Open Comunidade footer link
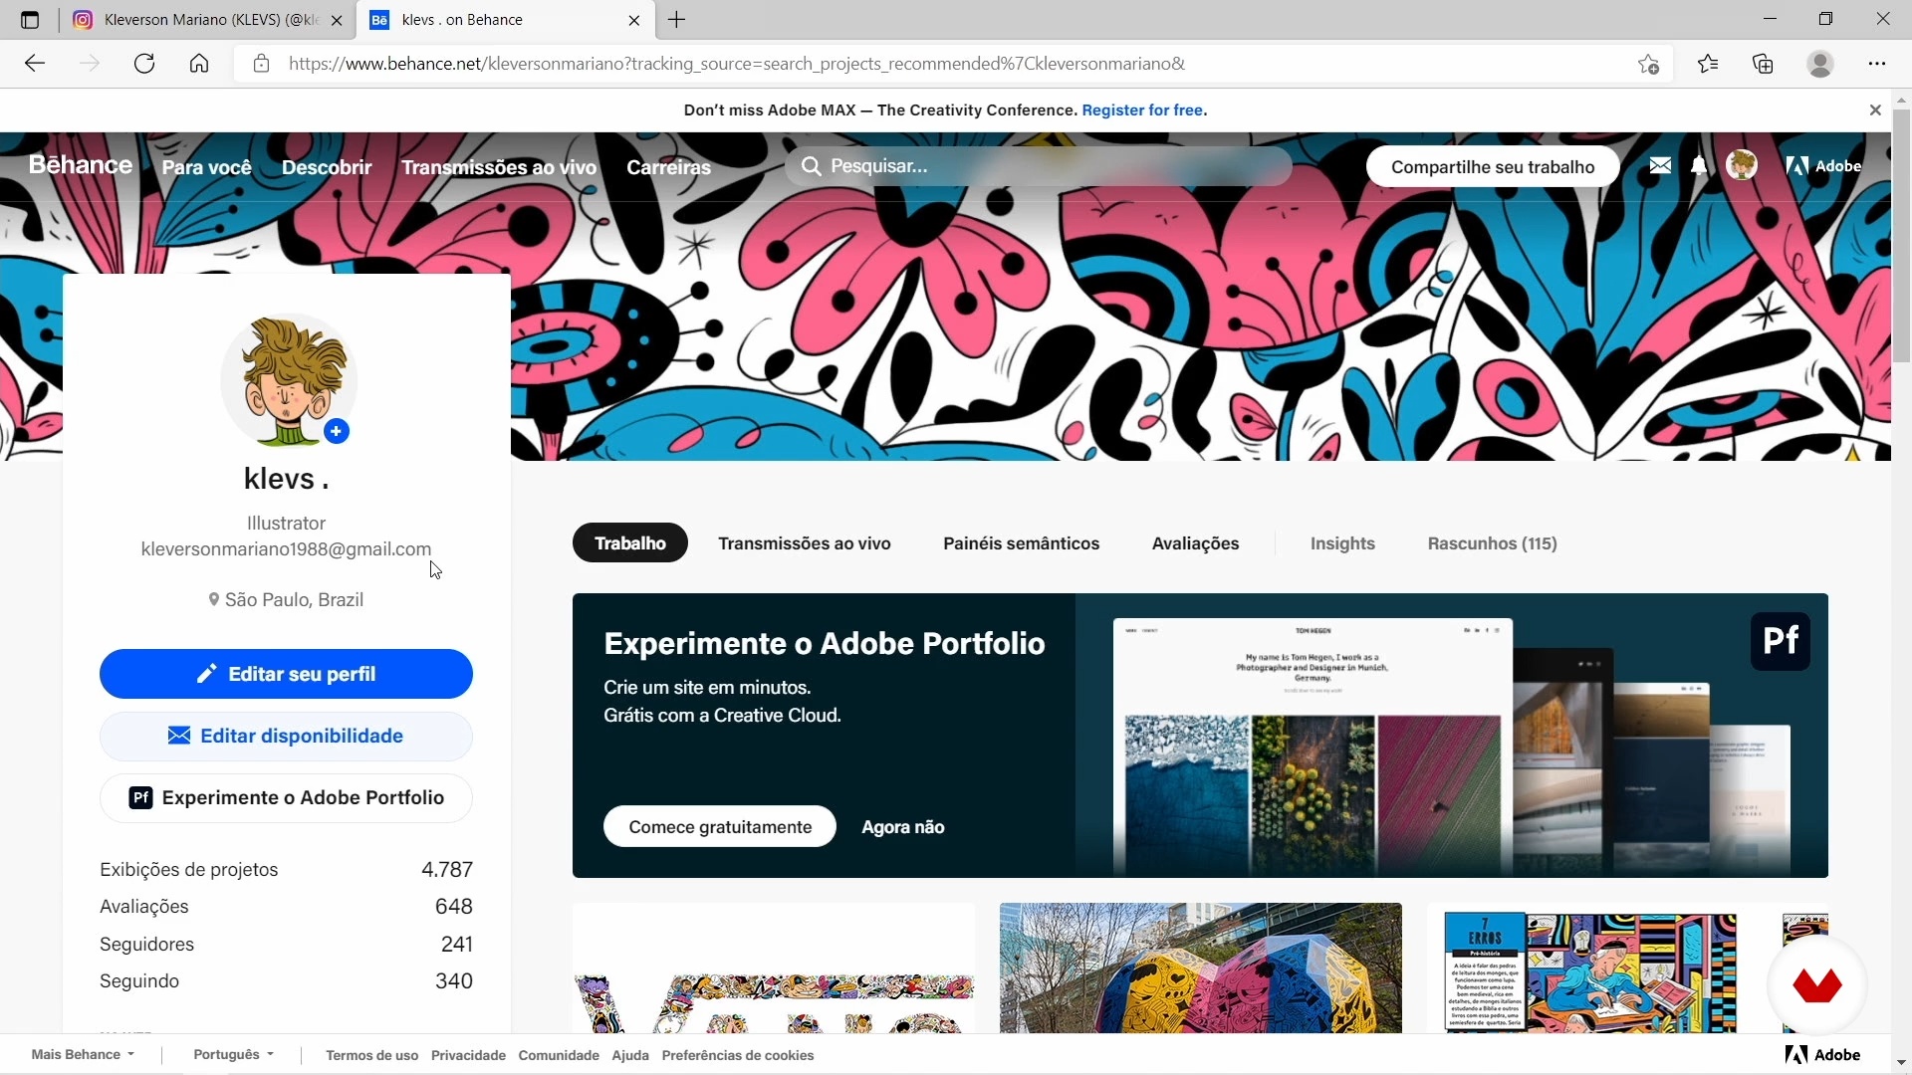Screen dimensions: 1912x1075 pos(559,1056)
